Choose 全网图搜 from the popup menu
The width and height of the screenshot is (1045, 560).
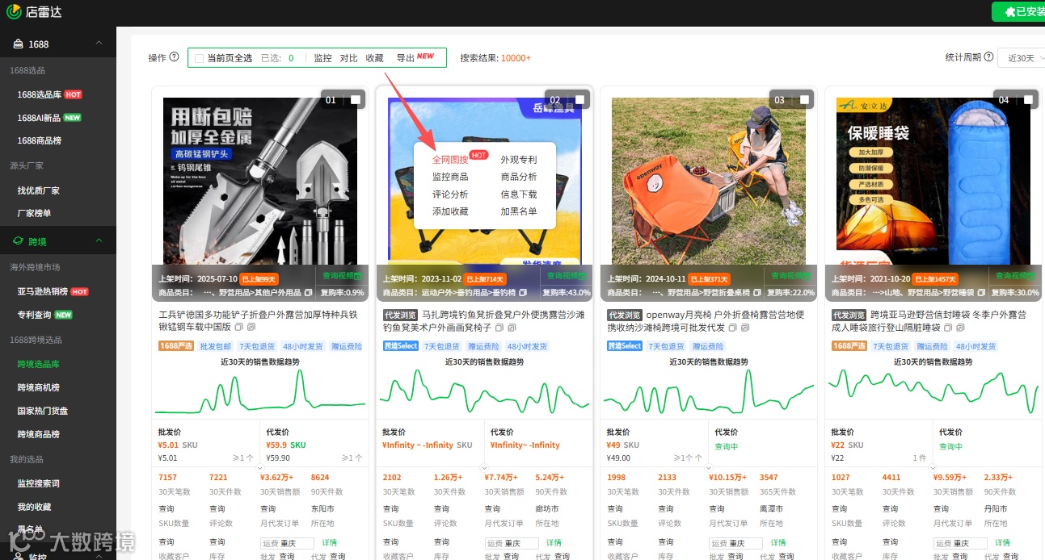[x=449, y=160]
